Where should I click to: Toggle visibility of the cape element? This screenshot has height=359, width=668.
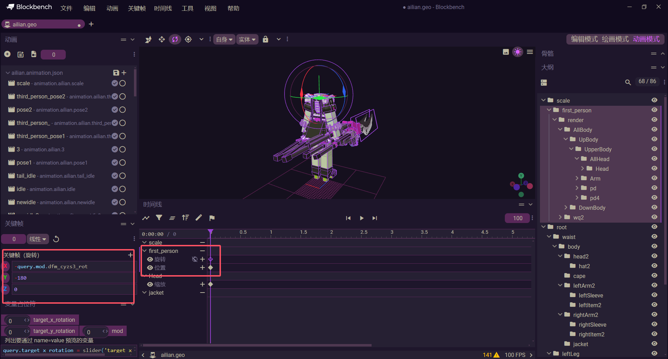point(654,276)
